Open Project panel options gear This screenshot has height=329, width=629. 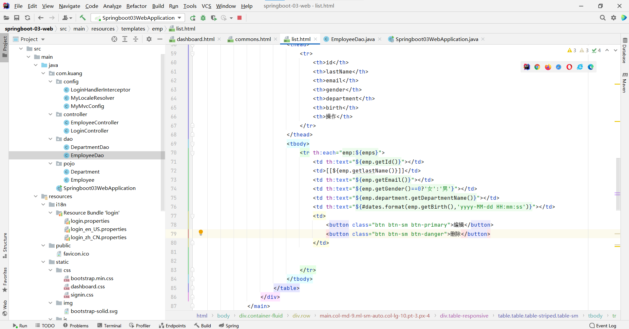coord(149,39)
